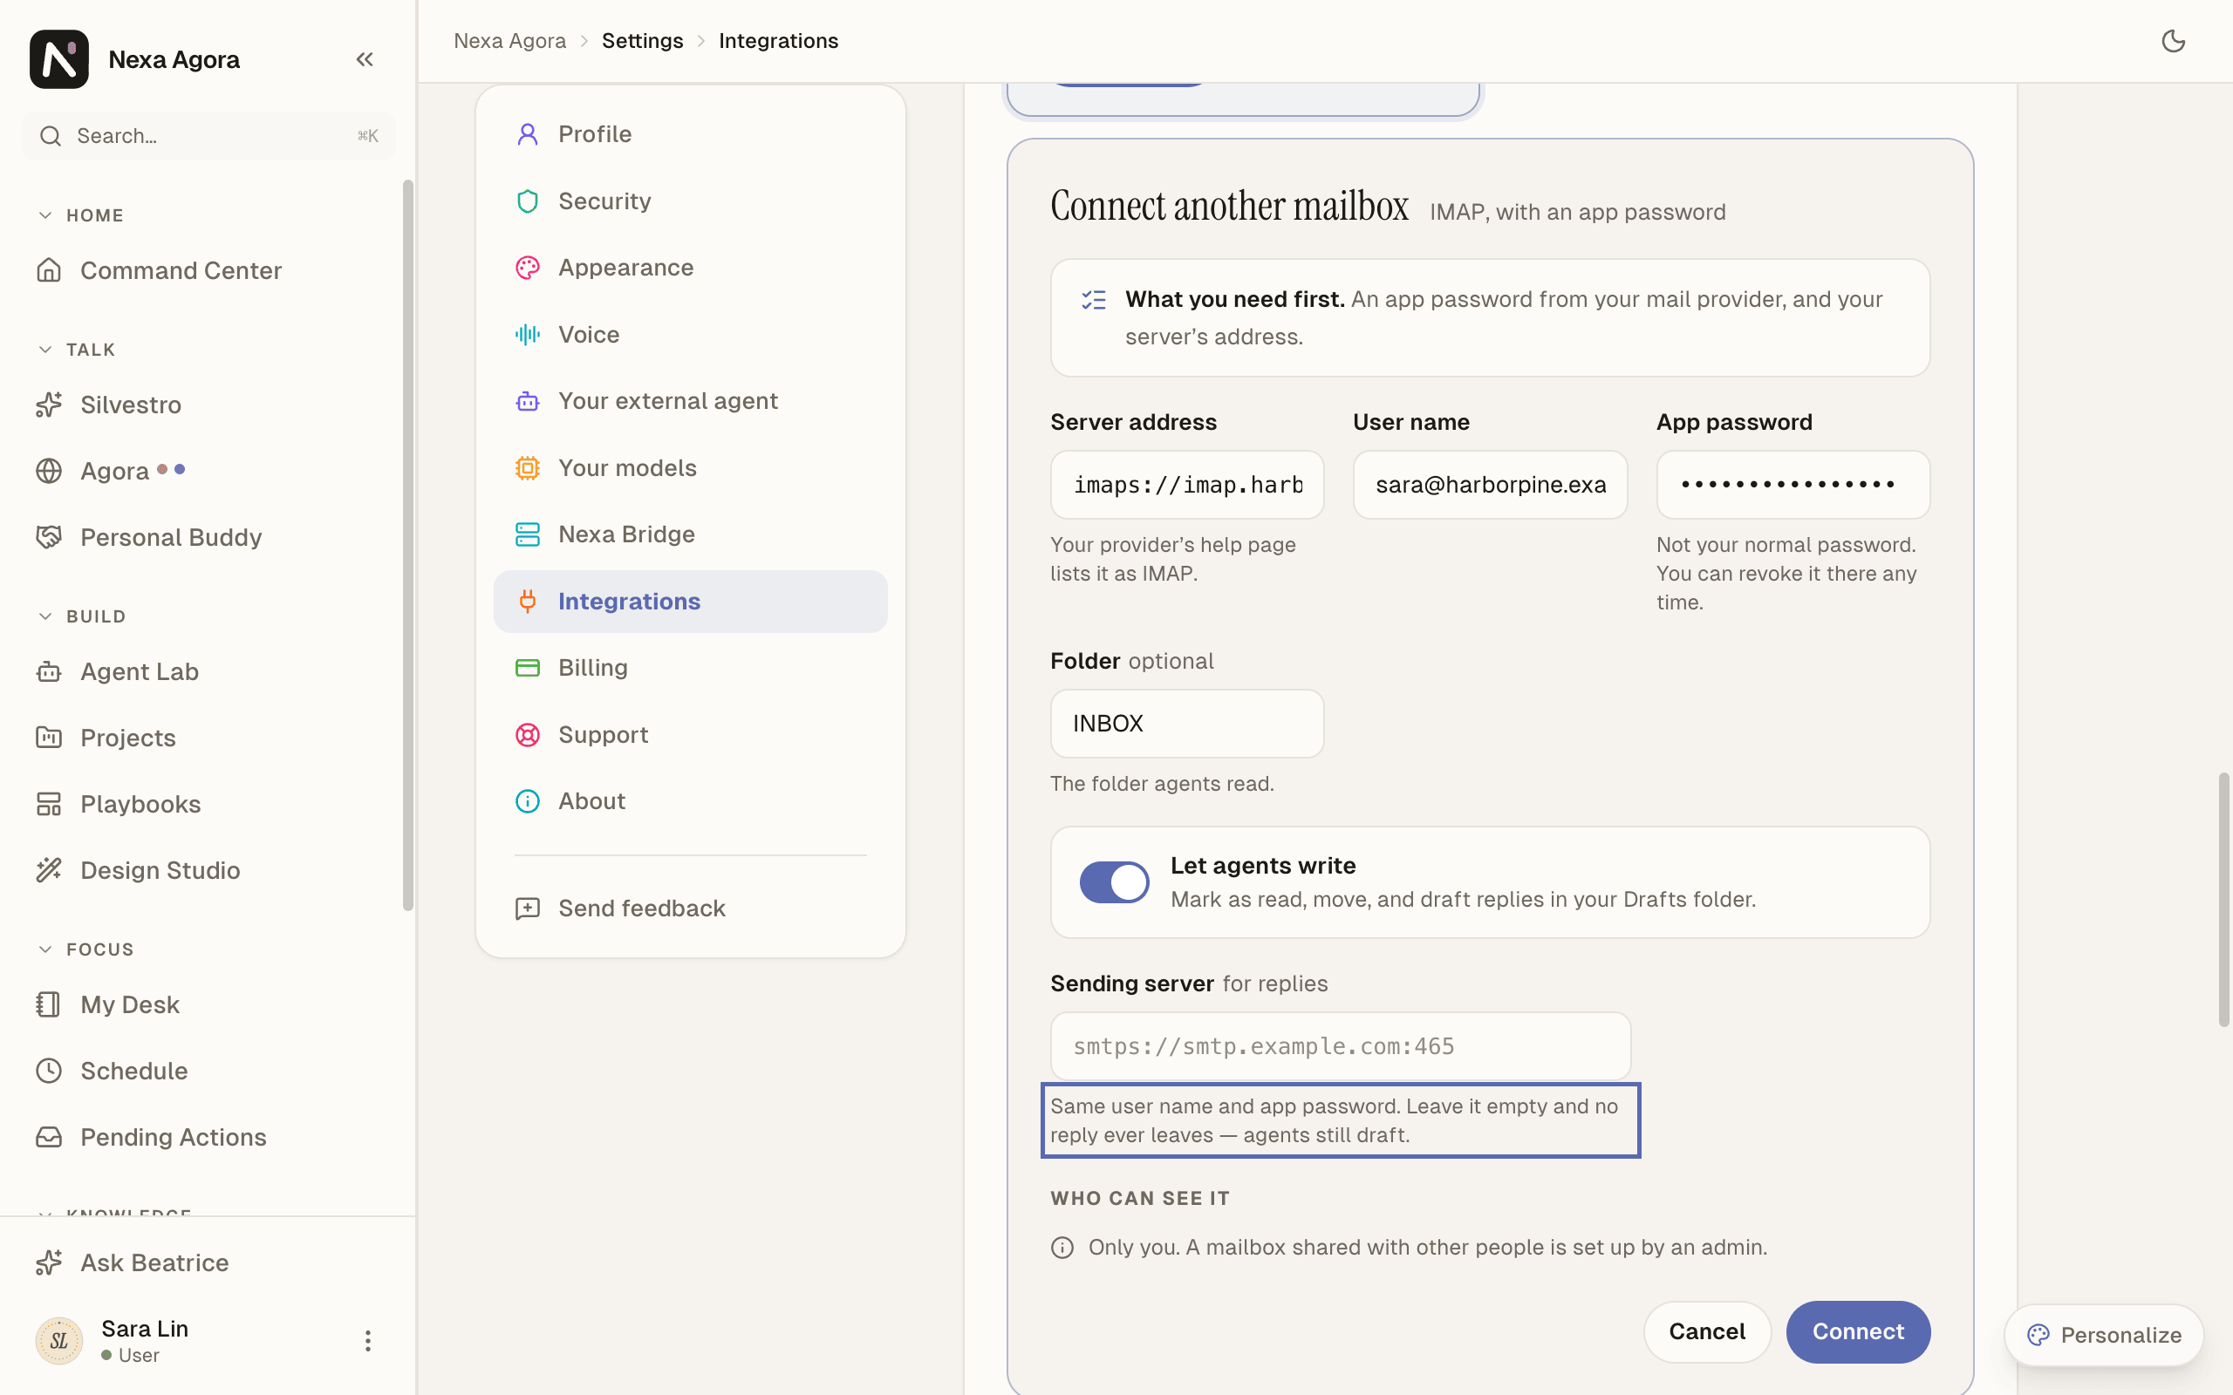The image size is (2233, 1395).
Task: Open My Desk
Action: pyautogui.click(x=208, y=1004)
